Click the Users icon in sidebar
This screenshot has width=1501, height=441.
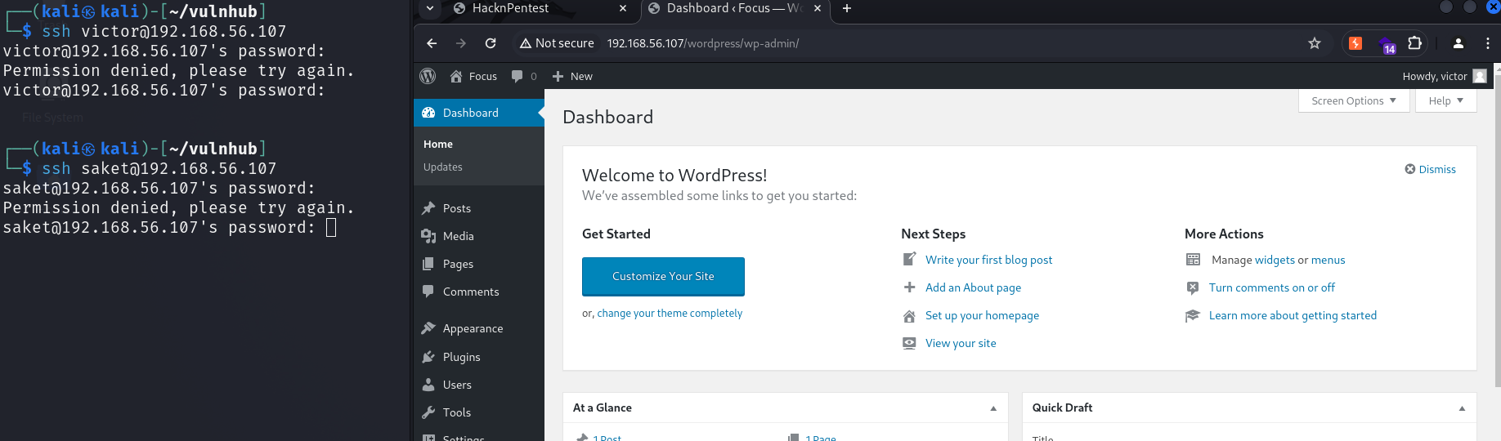[x=428, y=385]
